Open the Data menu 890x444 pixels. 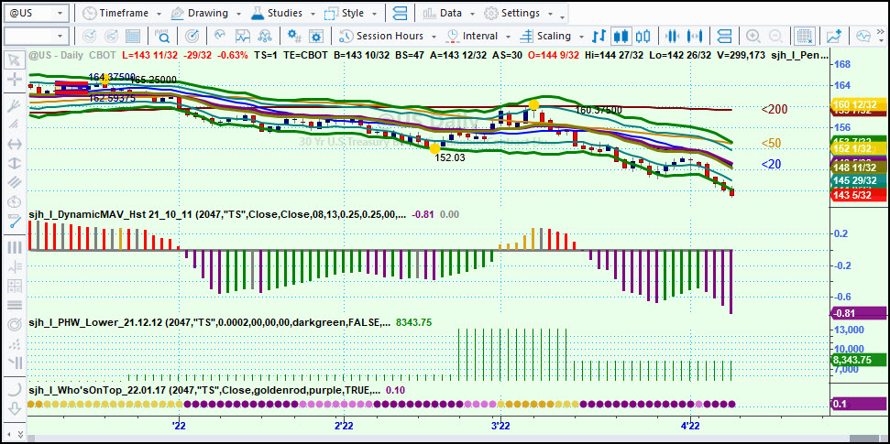pos(448,13)
